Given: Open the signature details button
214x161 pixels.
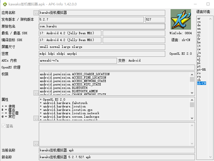Looking at the screenshot, I should pyautogui.click(x=36, y=144).
